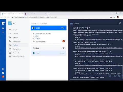123x92 pixels.
Task: Open Source in repository navigation
Action: [15, 30]
